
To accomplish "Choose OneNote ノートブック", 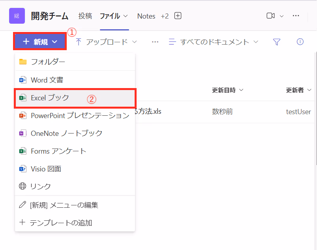I will (75, 133).
